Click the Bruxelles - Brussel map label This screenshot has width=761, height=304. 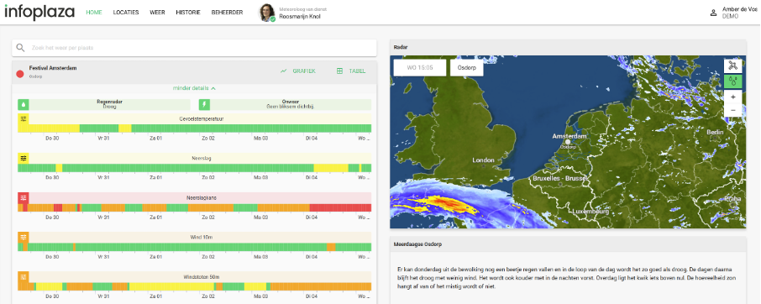point(560,178)
